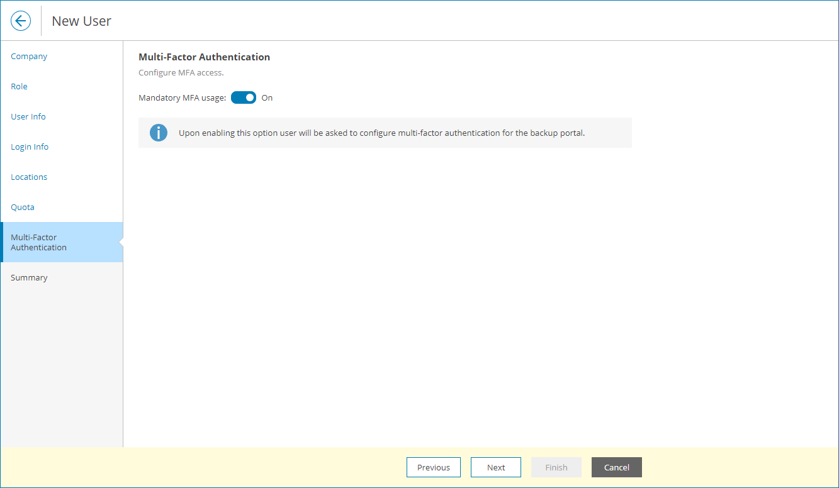Click the New User window title
Screen dimensions: 839x488
point(81,21)
